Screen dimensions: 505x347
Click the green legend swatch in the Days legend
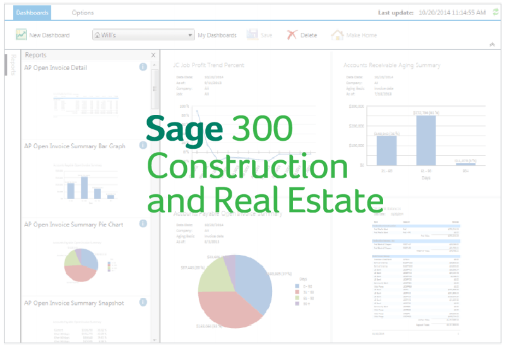coord(297,298)
